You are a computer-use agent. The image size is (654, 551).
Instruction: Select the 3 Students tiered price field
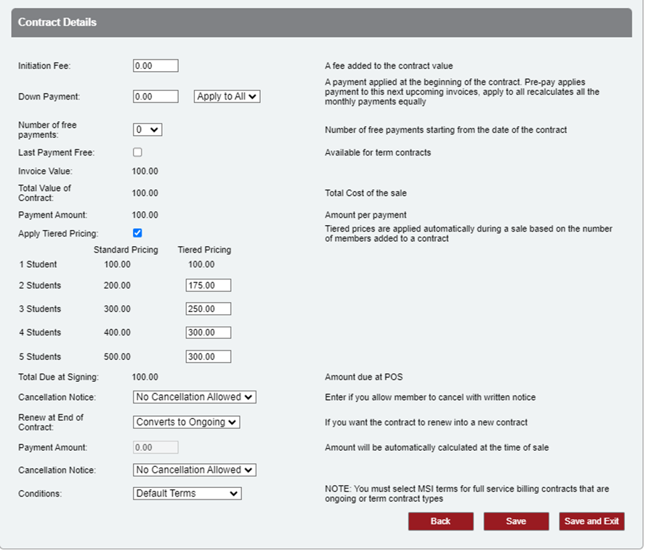click(208, 309)
